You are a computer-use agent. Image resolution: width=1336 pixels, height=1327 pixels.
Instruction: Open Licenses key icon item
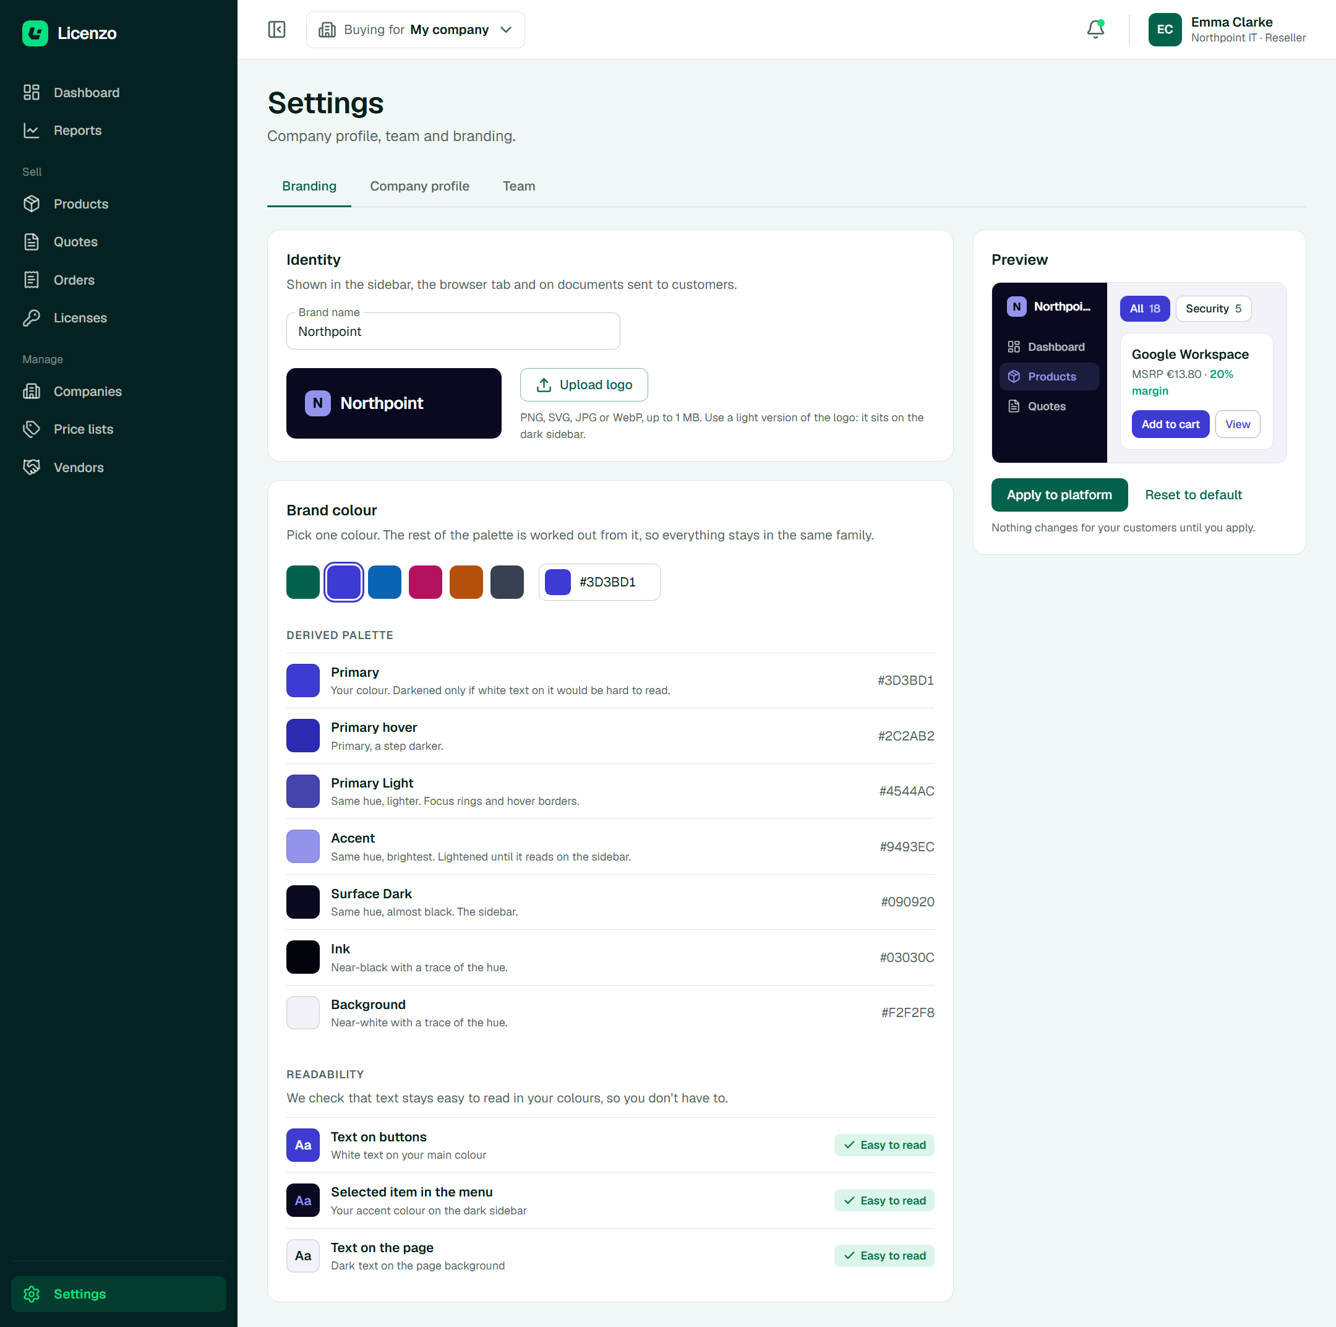(118, 318)
